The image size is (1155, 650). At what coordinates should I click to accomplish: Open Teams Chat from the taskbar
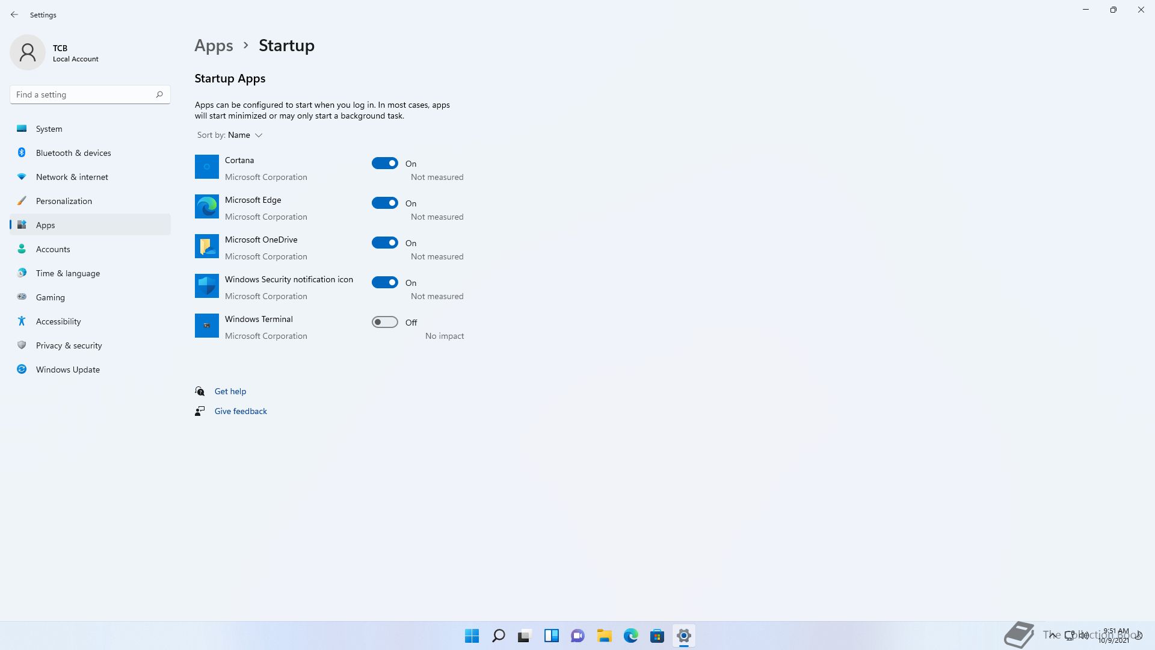tap(578, 636)
